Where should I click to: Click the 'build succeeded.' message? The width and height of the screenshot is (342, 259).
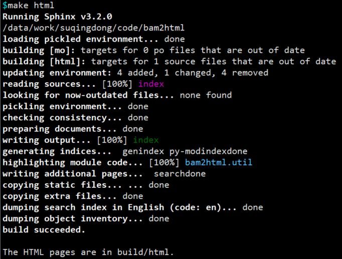pos(44,230)
